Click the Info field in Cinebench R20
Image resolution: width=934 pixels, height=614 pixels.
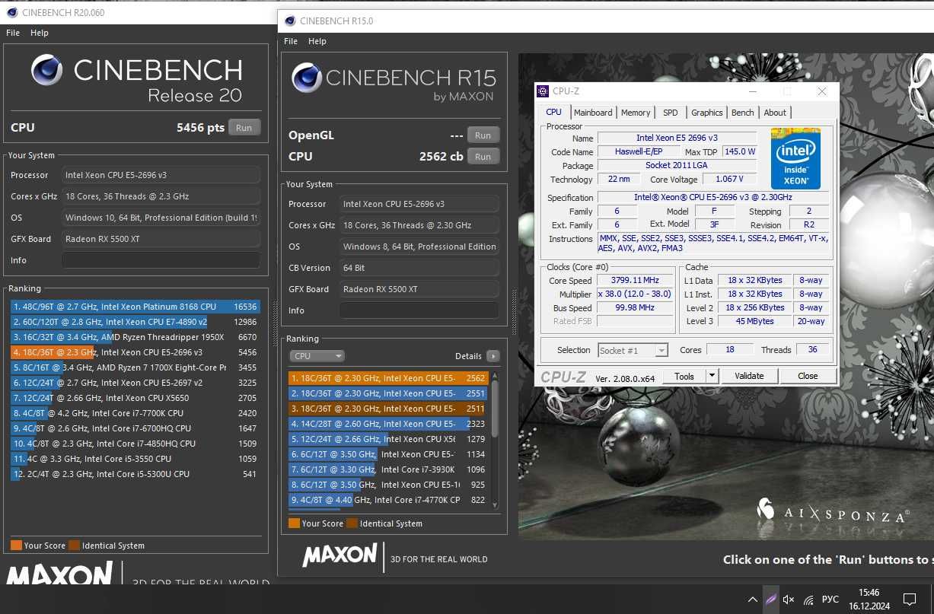tap(161, 260)
